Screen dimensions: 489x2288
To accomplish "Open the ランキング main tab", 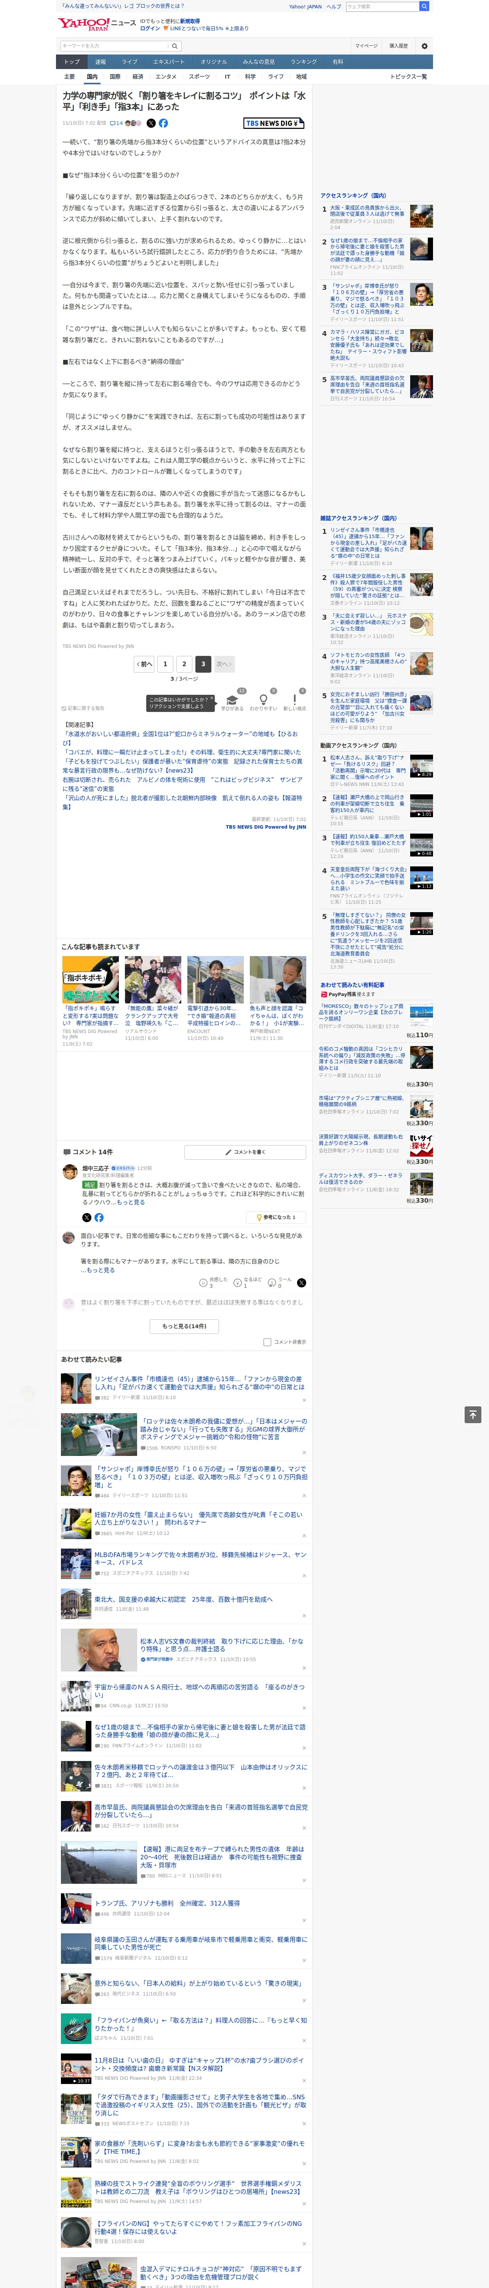I will [x=304, y=62].
